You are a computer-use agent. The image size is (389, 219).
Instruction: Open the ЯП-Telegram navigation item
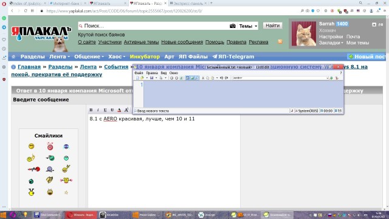pyautogui.click(x=233, y=57)
